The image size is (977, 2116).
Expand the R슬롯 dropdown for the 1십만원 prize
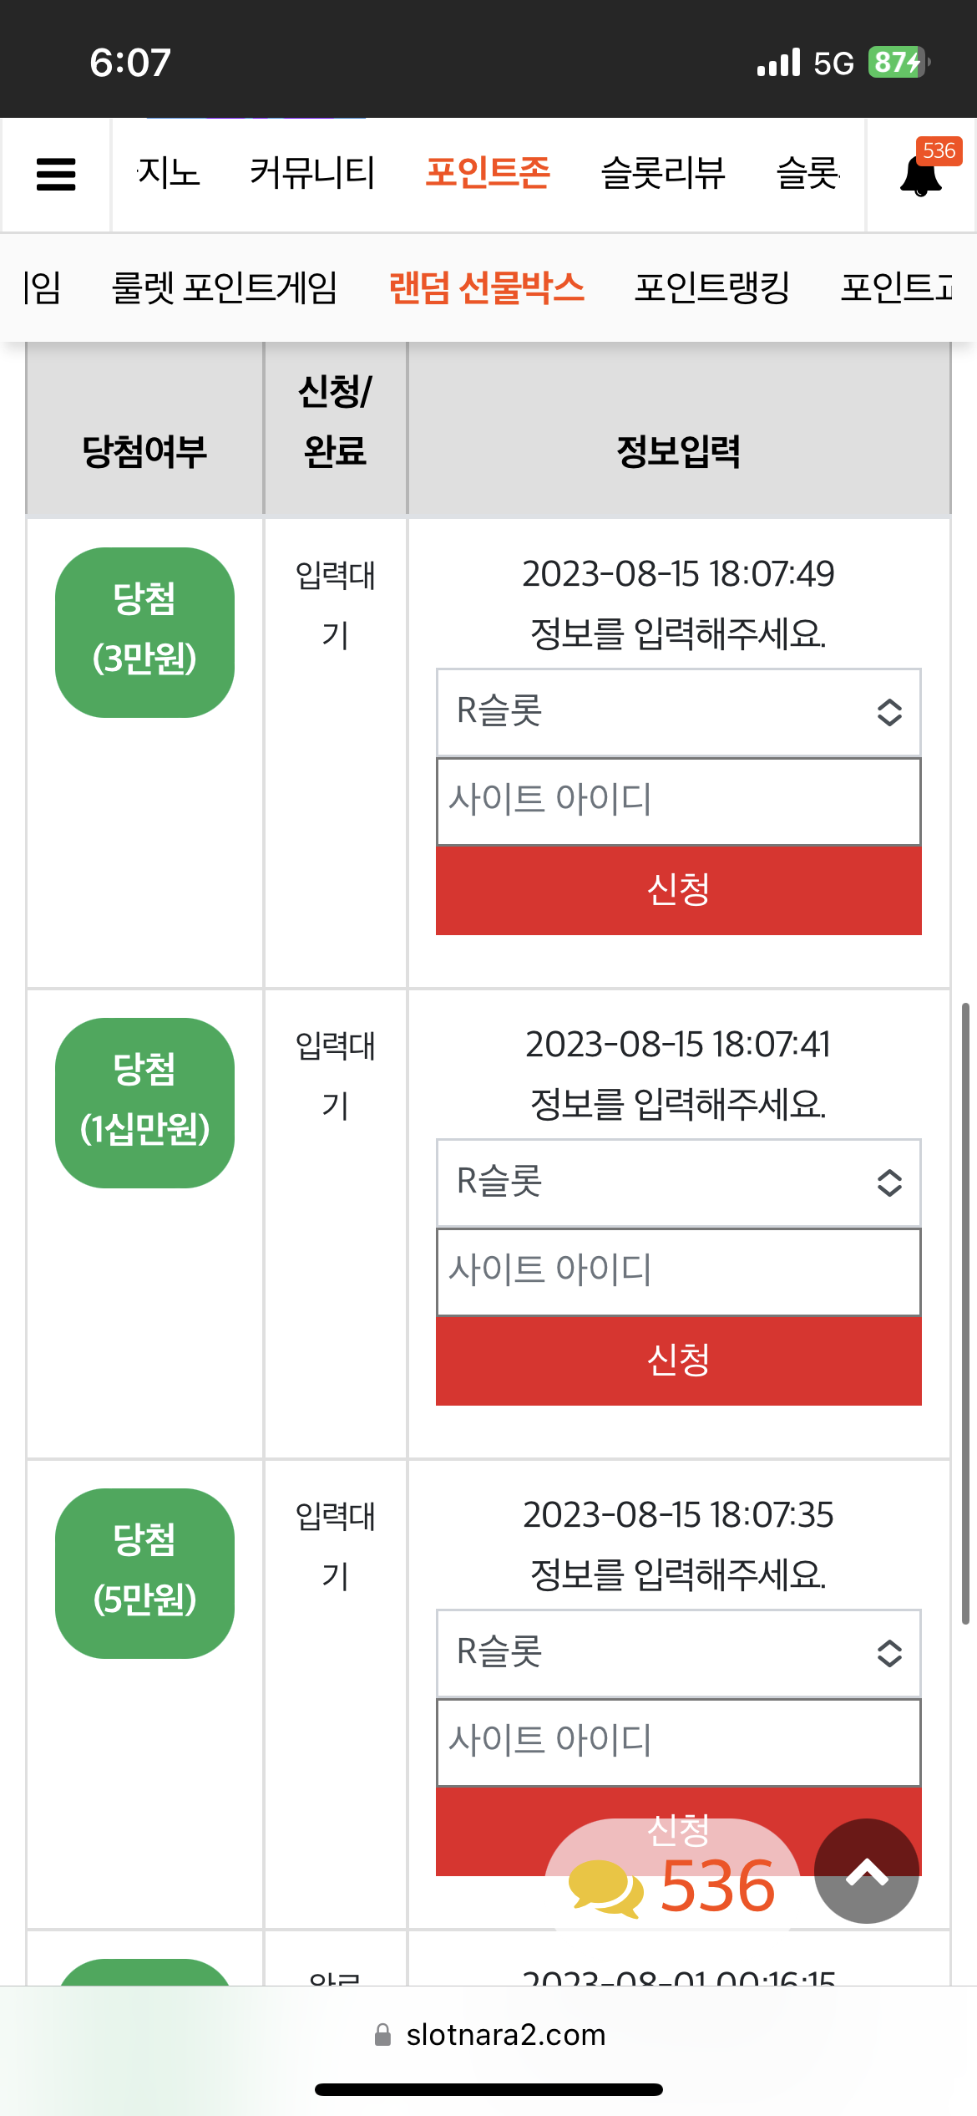[x=678, y=1183]
